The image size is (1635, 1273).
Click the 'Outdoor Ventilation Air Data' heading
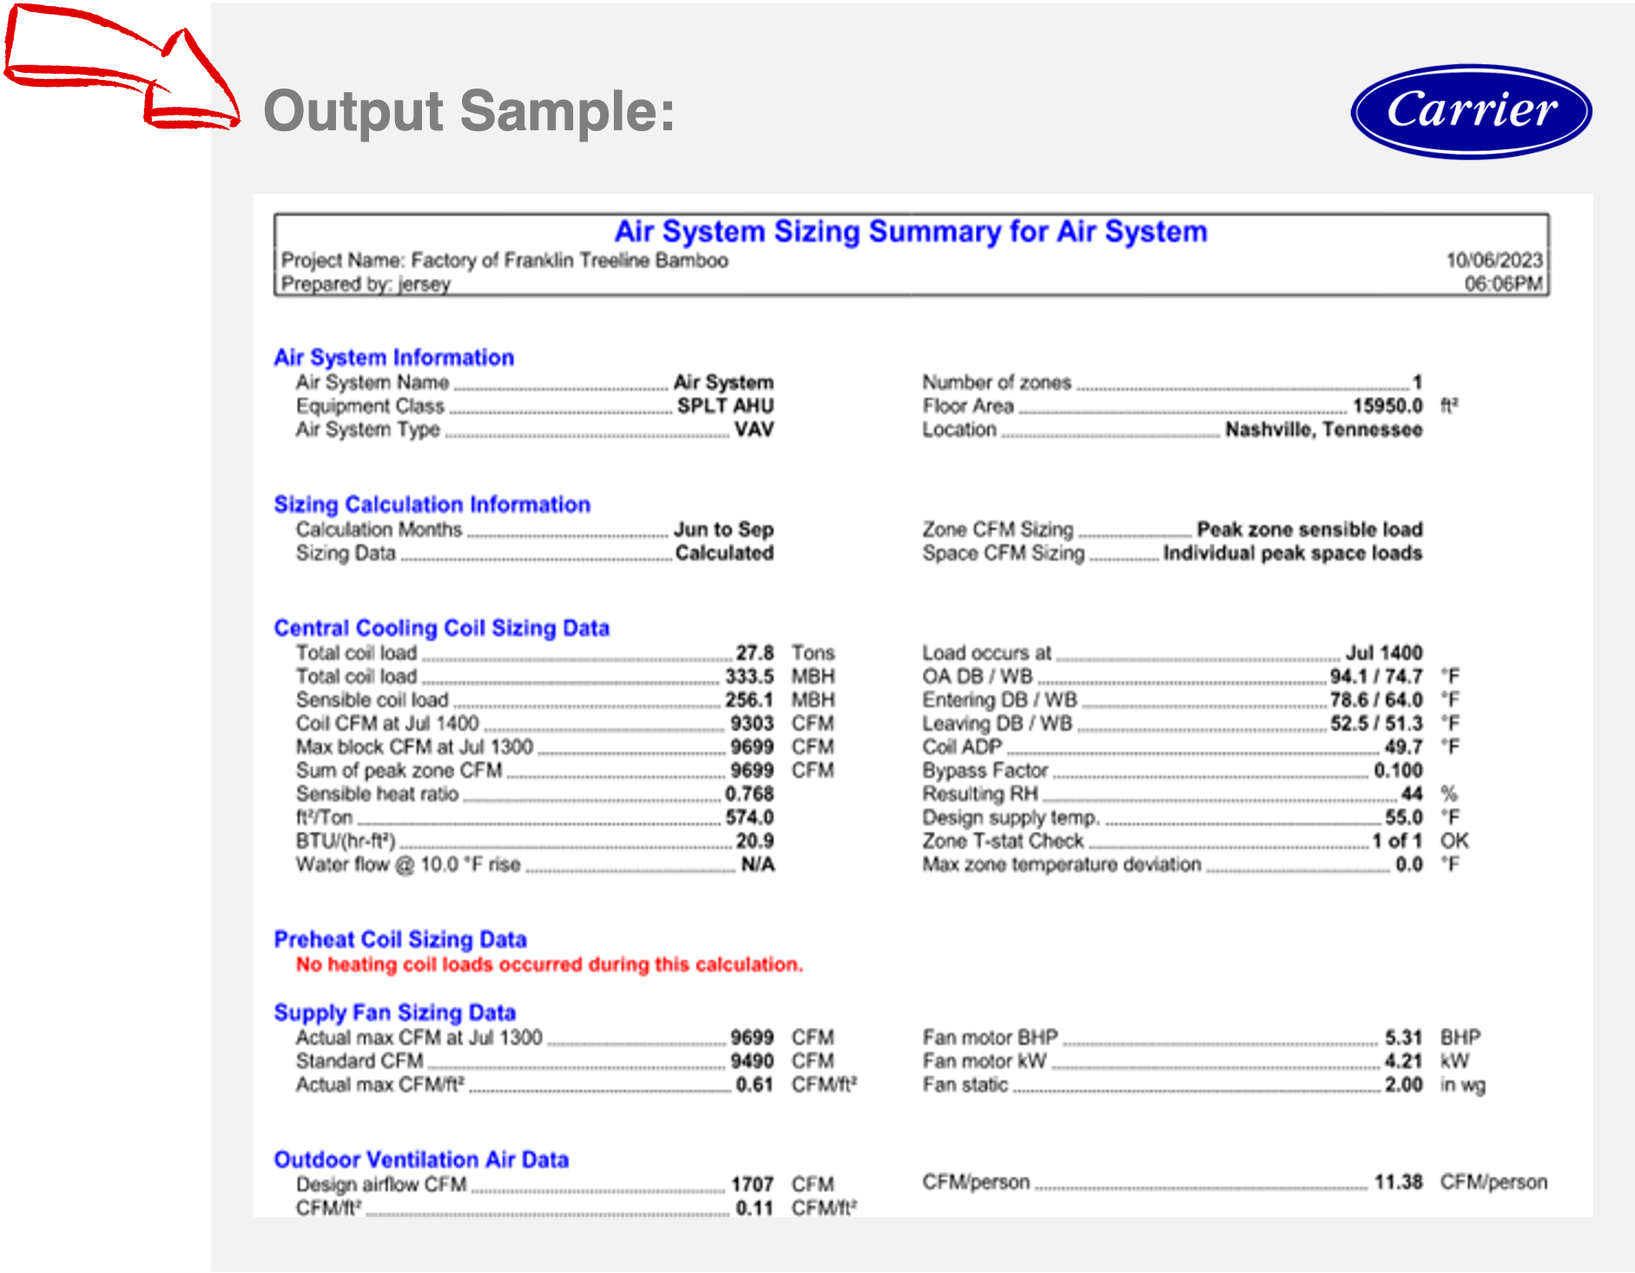coord(421,1159)
